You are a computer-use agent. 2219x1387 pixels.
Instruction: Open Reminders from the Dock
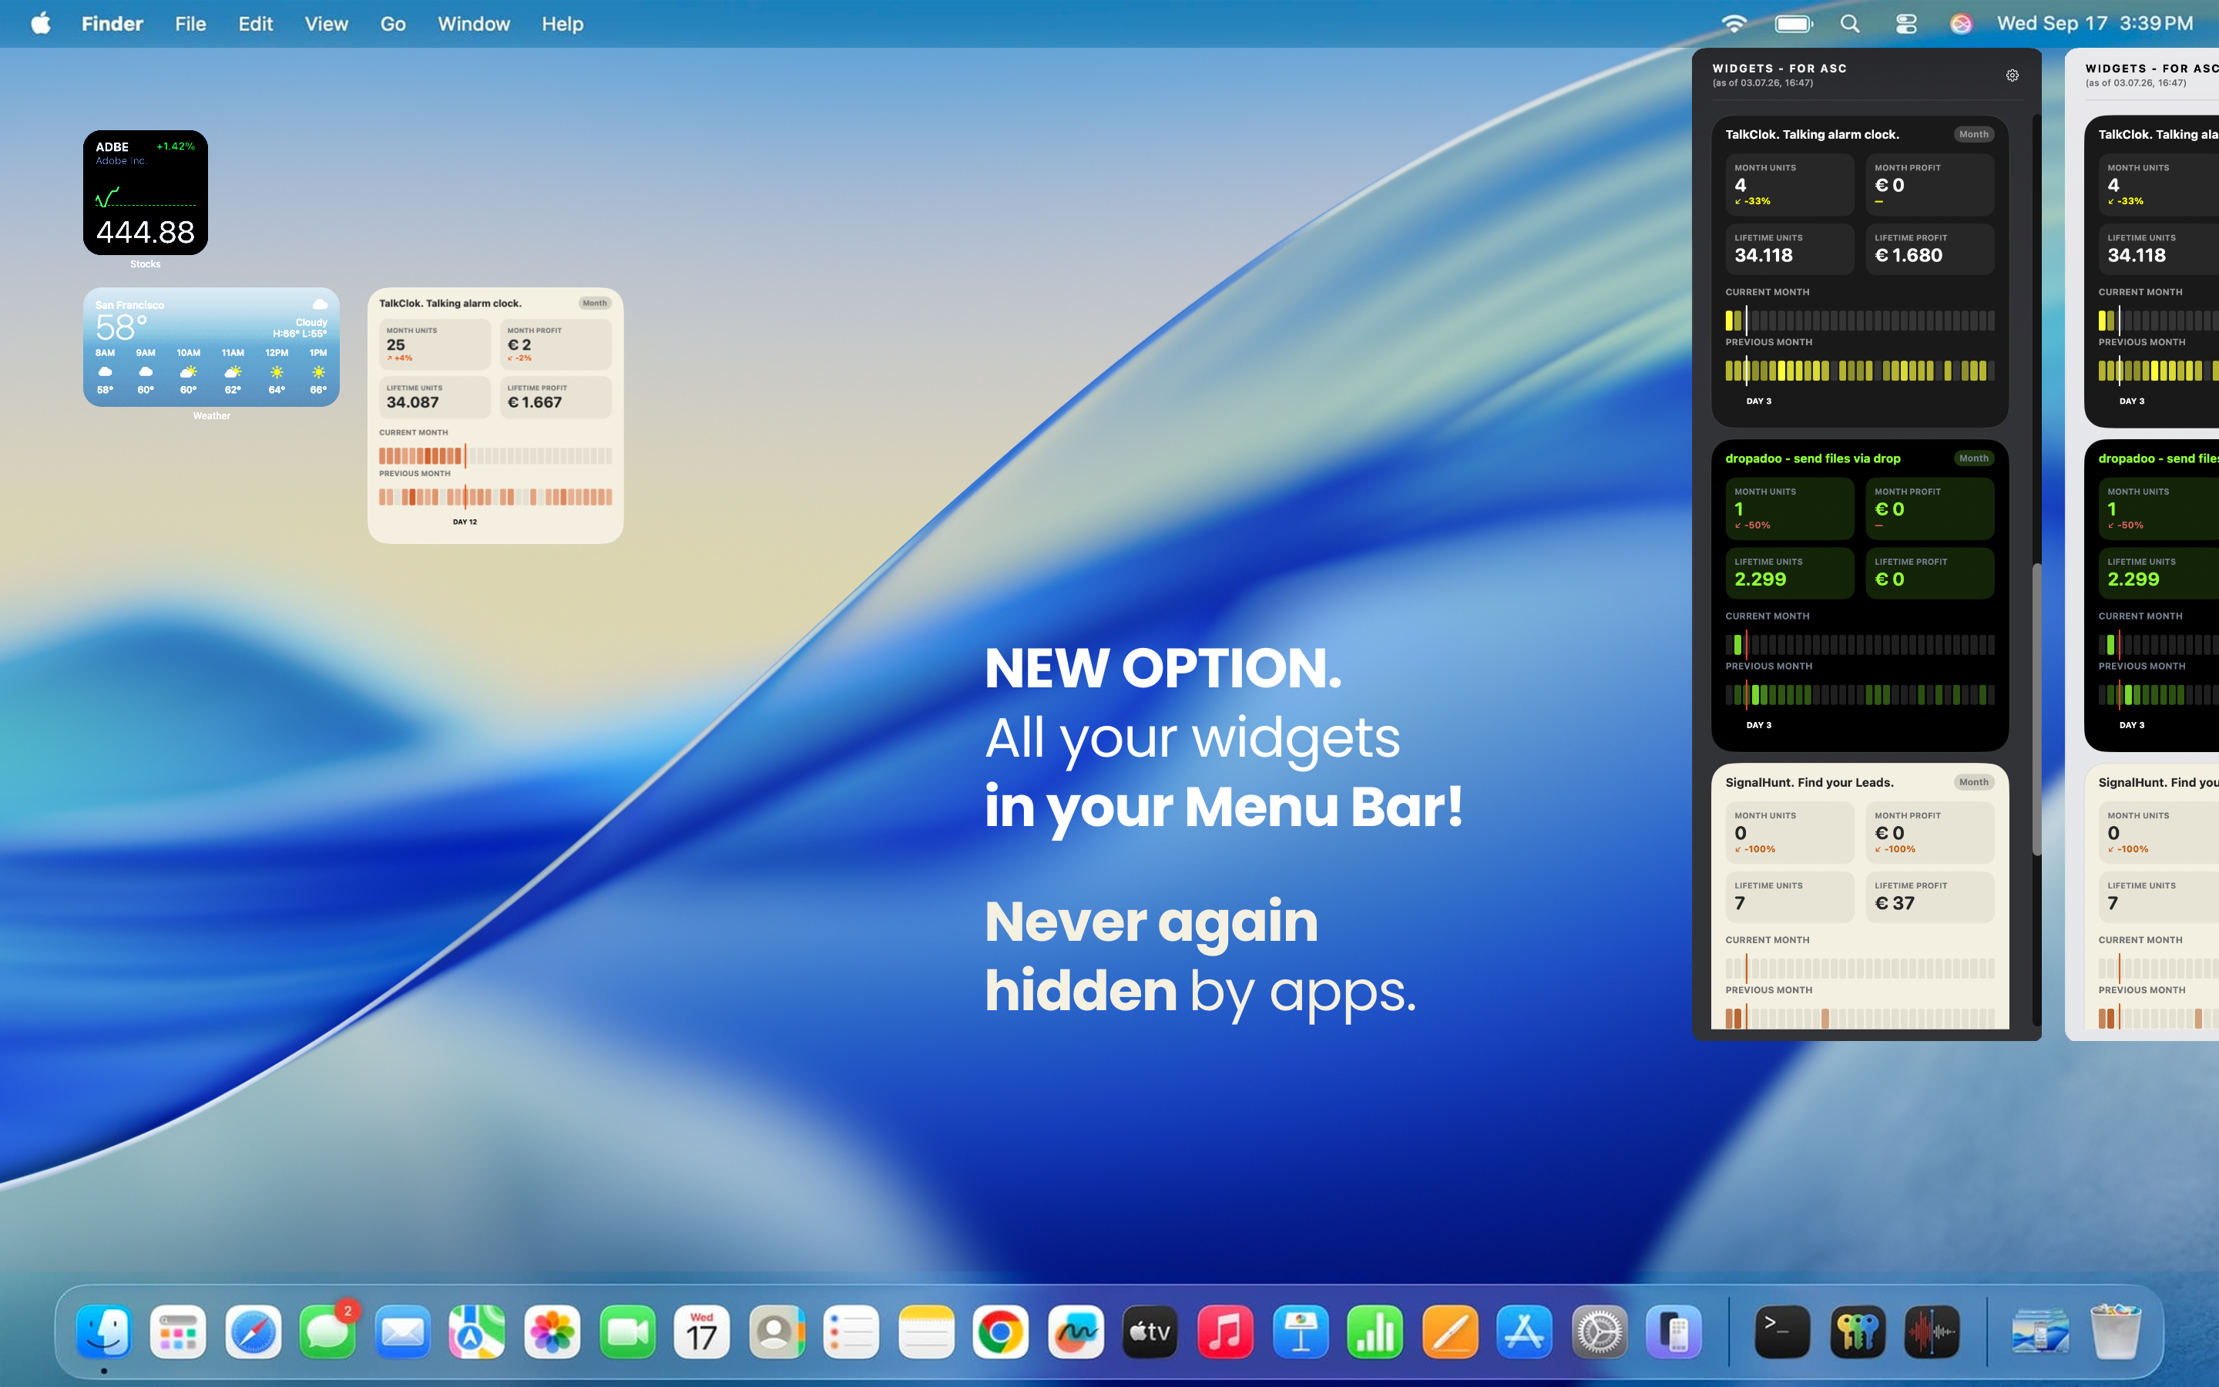point(851,1331)
